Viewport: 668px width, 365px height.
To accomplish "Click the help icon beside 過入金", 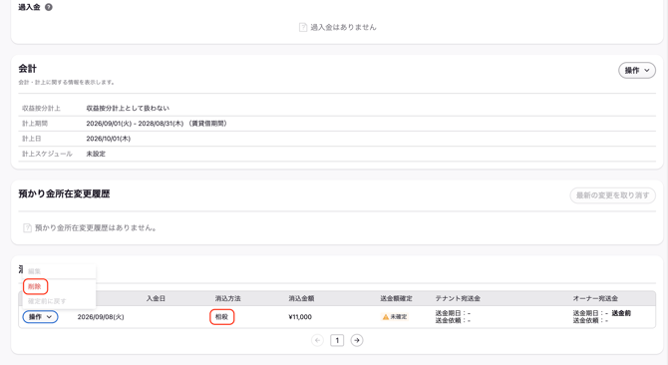I will 49,7.
